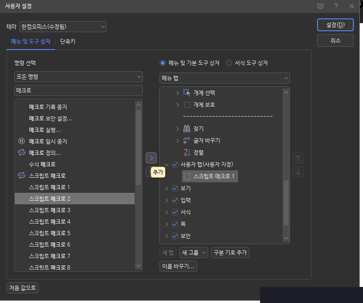The width and height of the screenshot is (363, 303).
Task: Open the 메뉴 탭 dropdown
Action: pos(225,78)
